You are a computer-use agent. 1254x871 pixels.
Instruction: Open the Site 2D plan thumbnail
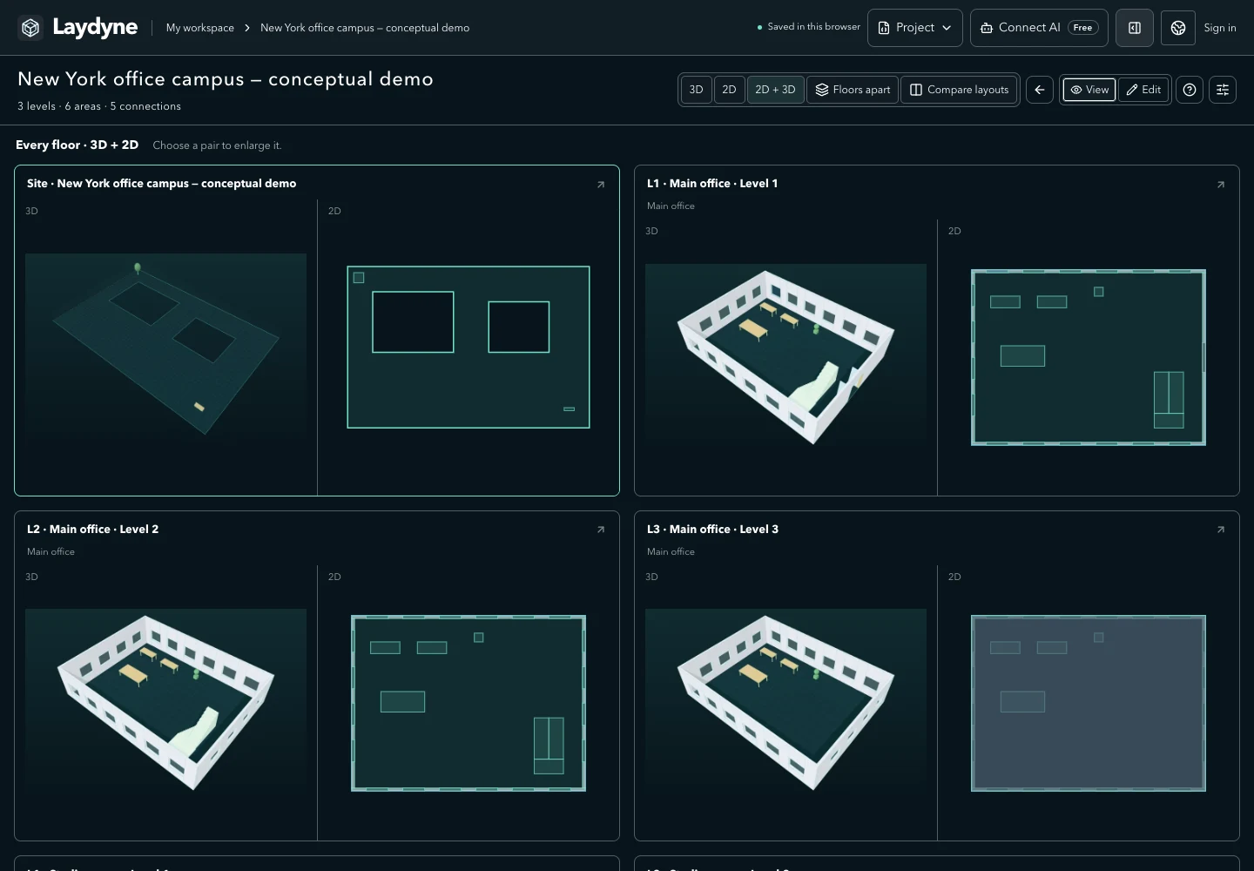469,347
